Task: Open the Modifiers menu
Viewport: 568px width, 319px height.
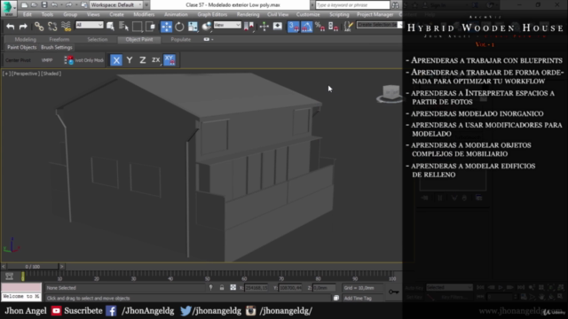Action: 144,14
